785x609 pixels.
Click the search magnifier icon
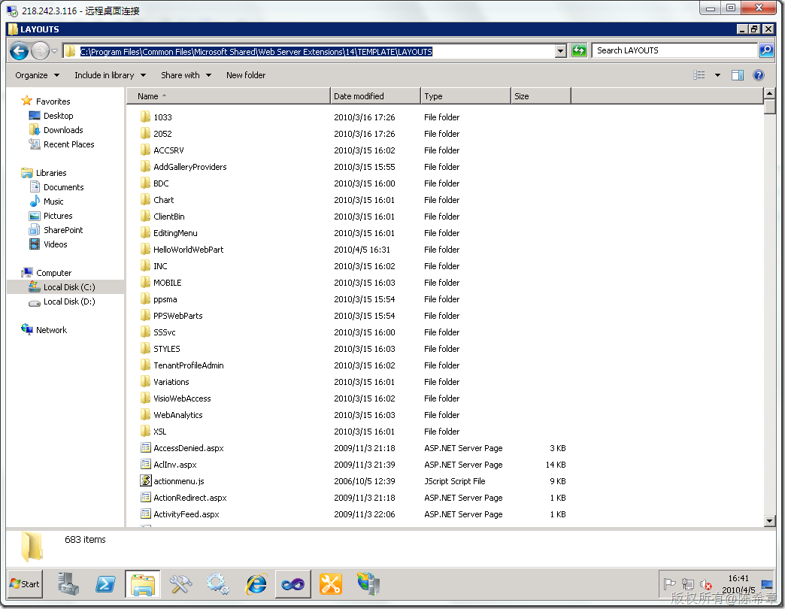tap(766, 50)
